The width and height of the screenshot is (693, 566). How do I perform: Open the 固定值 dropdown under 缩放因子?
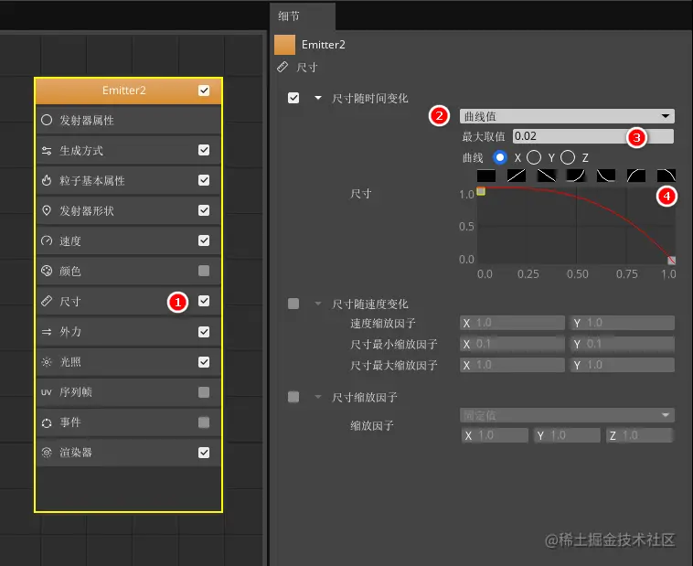pyautogui.click(x=567, y=415)
